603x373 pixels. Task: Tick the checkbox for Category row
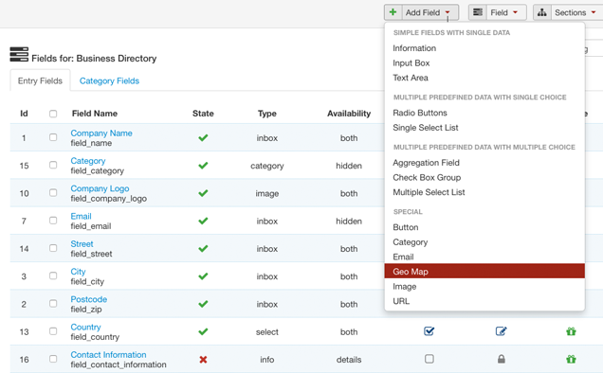pos(53,165)
